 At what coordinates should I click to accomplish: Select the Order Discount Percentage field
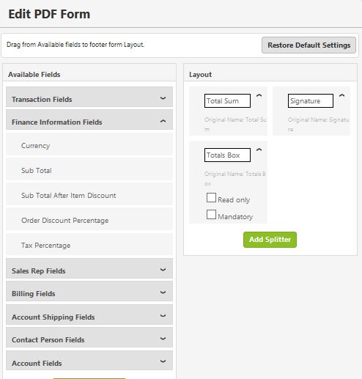coord(89,219)
